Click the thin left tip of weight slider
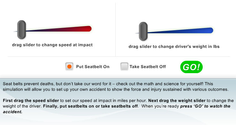Viewport: 236px width, 125px height. [x=137, y=33]
